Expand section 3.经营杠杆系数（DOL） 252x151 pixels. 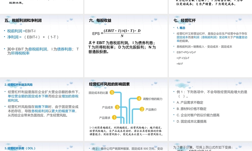click(19, 148)
